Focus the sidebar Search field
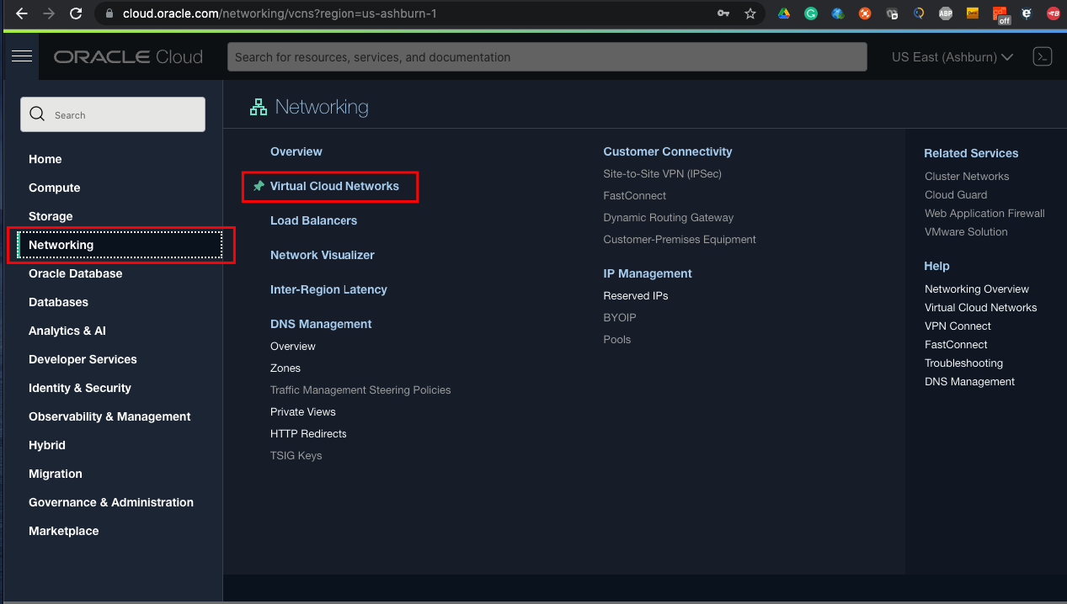This screenshot has width=1067, height=604. point(113,114)
